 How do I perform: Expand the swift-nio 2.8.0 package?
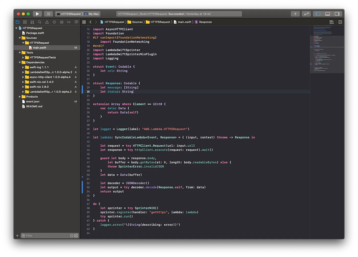pos(23,87)
